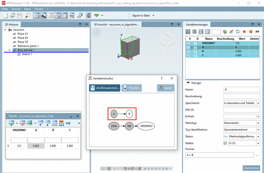264x173 pixels.
Task: Click the ID icon in toolbar
Action: point(88,15)
